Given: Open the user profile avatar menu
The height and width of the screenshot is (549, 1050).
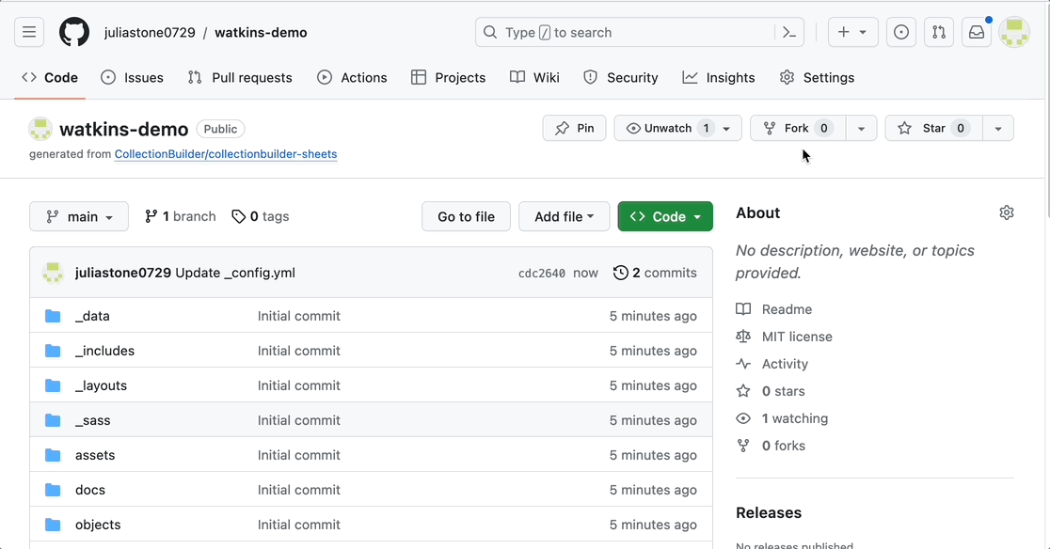Looking at the screenshot, I should [1013, 32].
